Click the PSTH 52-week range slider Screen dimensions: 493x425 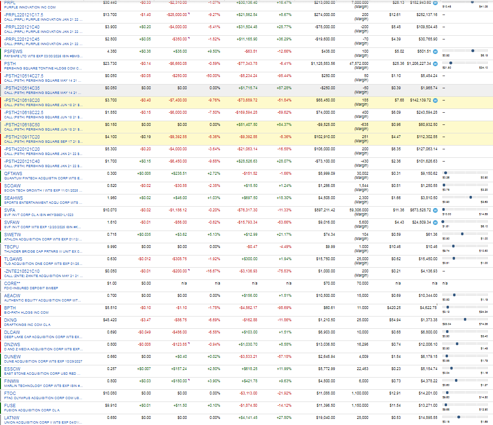pos(465,63)
